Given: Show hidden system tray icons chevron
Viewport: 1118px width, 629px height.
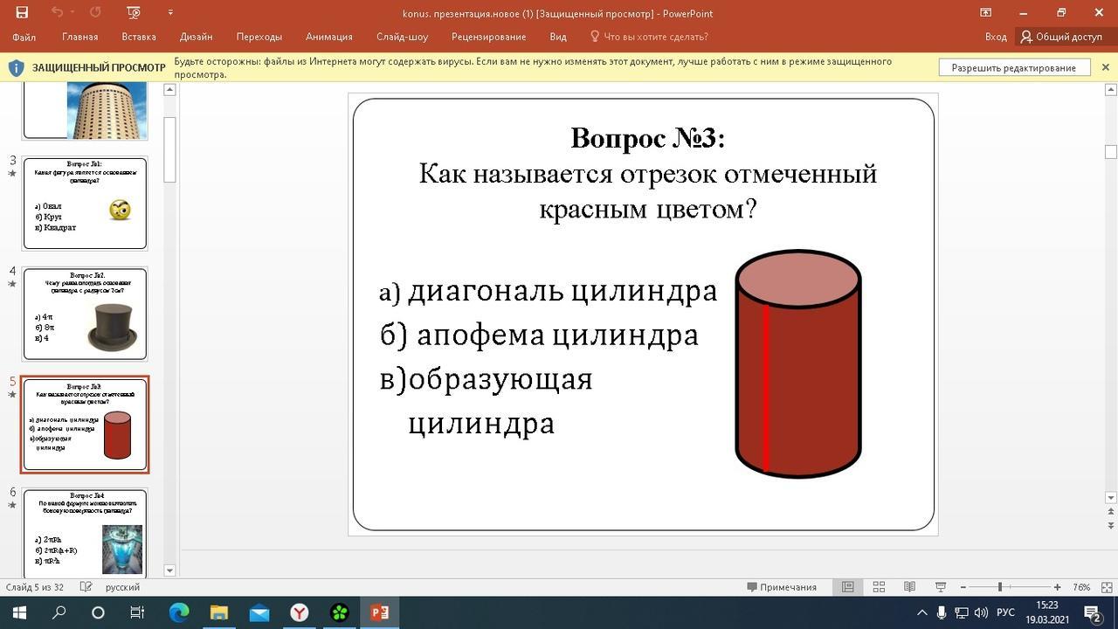Looking at the screenshot, I should [921, 612].
